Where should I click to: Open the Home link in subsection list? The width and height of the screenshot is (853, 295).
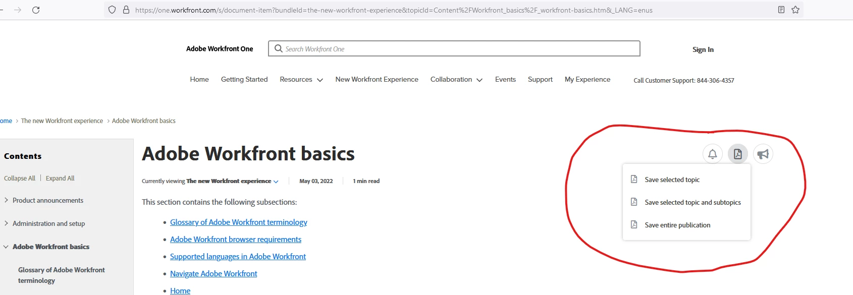(180, 290)
